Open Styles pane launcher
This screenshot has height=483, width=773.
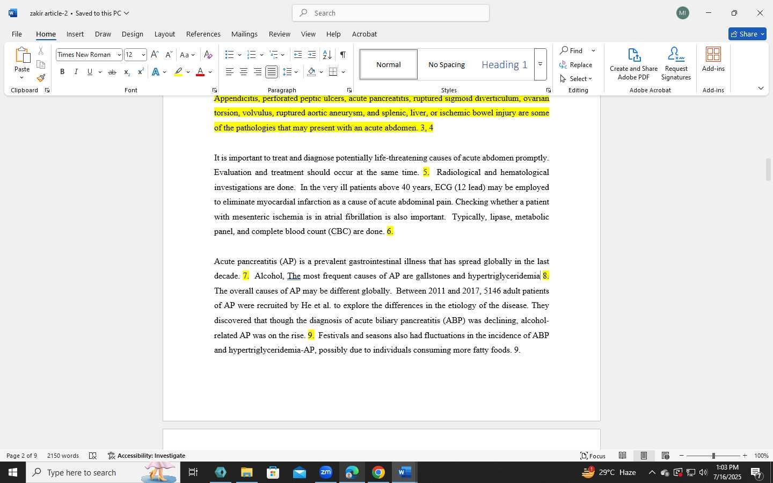coord(548,90)
